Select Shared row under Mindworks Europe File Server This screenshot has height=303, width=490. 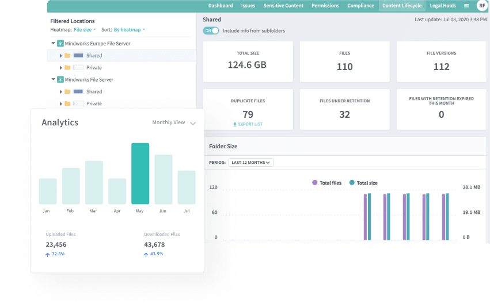[x=122, y=56]
